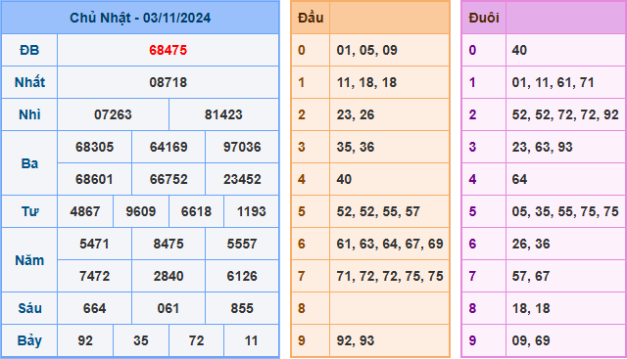The height and width of the screenshot is (359, 627).
Task: Click fourth prize number 4867
Action: pos(85,211)
